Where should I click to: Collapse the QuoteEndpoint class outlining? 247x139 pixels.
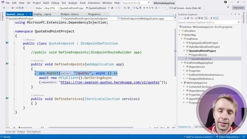14,43
